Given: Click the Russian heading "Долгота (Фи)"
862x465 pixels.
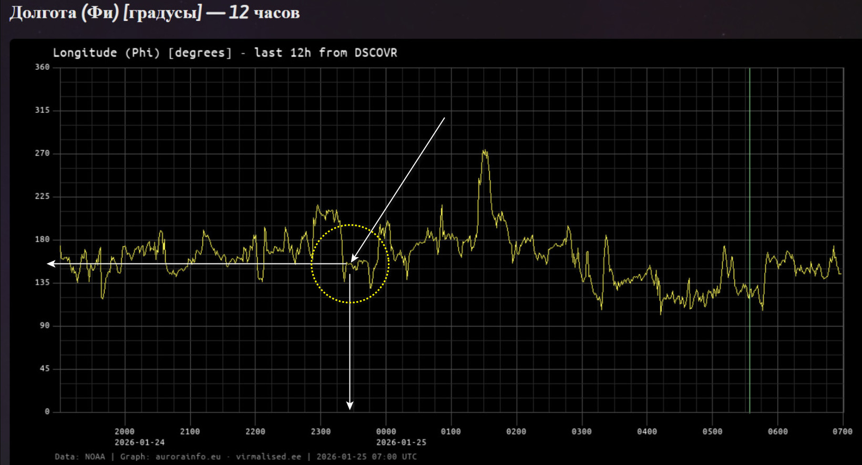Looking at the screenshot, I should tap(64, 13).
